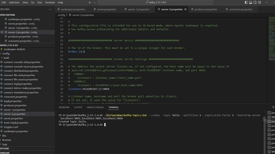The image size is (275, 154).
Task: Expand the Timeline section
Action: coord(5,153)
